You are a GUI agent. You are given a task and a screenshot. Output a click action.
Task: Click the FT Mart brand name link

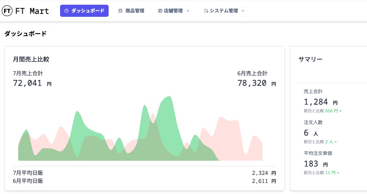[32, 11]
